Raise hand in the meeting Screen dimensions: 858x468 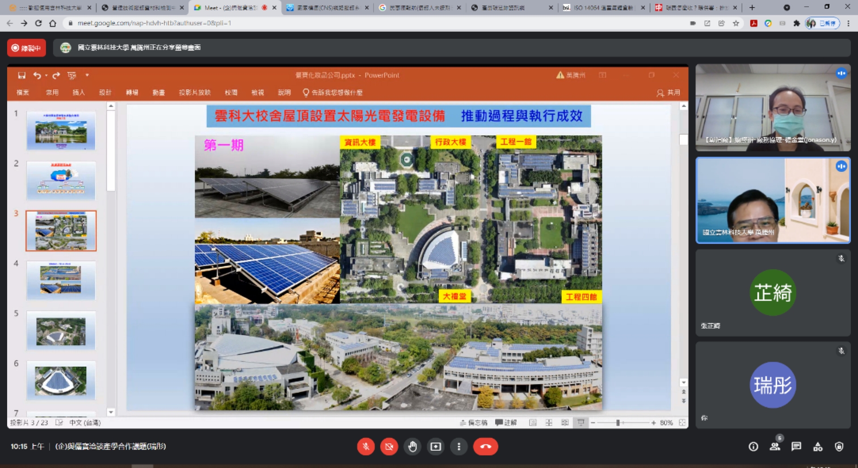click(x=412, y=447)
